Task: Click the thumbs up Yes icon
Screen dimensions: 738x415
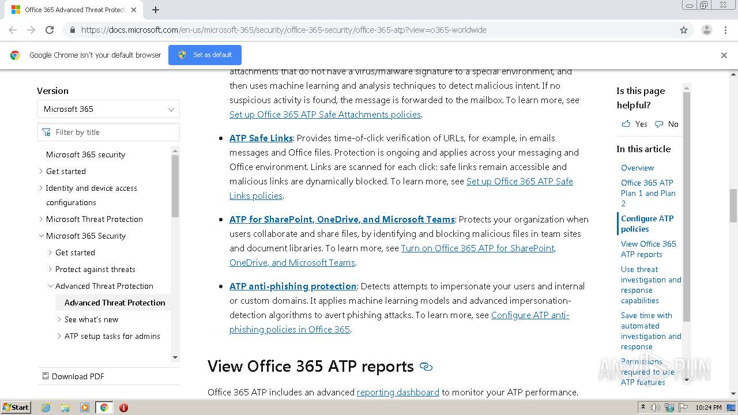Action: tap(626, 124)
